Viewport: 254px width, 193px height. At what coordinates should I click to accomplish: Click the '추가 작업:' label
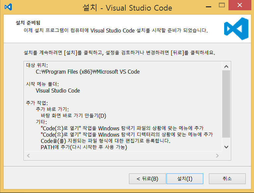click(x=37, y=103)
